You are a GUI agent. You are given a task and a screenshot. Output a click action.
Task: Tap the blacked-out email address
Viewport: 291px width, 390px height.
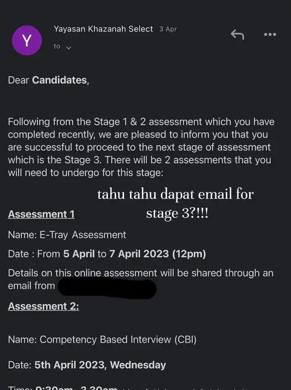point(107,288)
